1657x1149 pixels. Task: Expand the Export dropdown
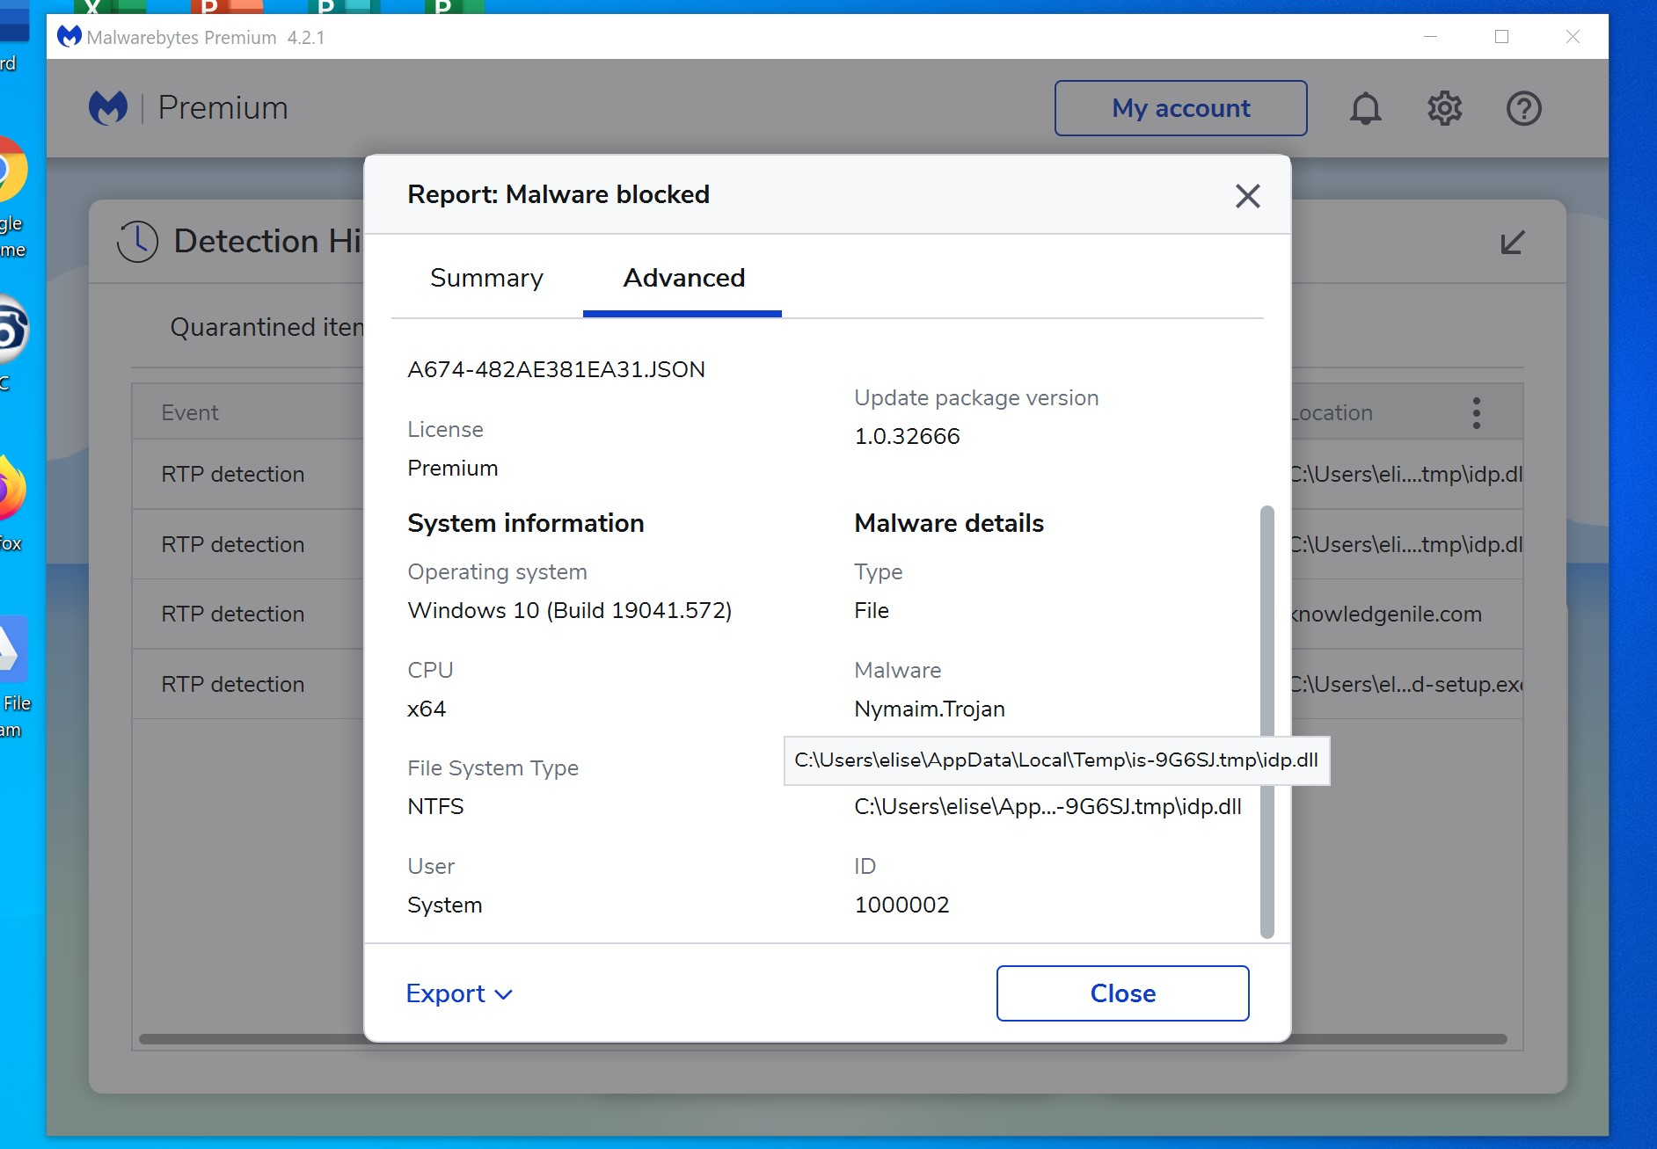point(459,993)
